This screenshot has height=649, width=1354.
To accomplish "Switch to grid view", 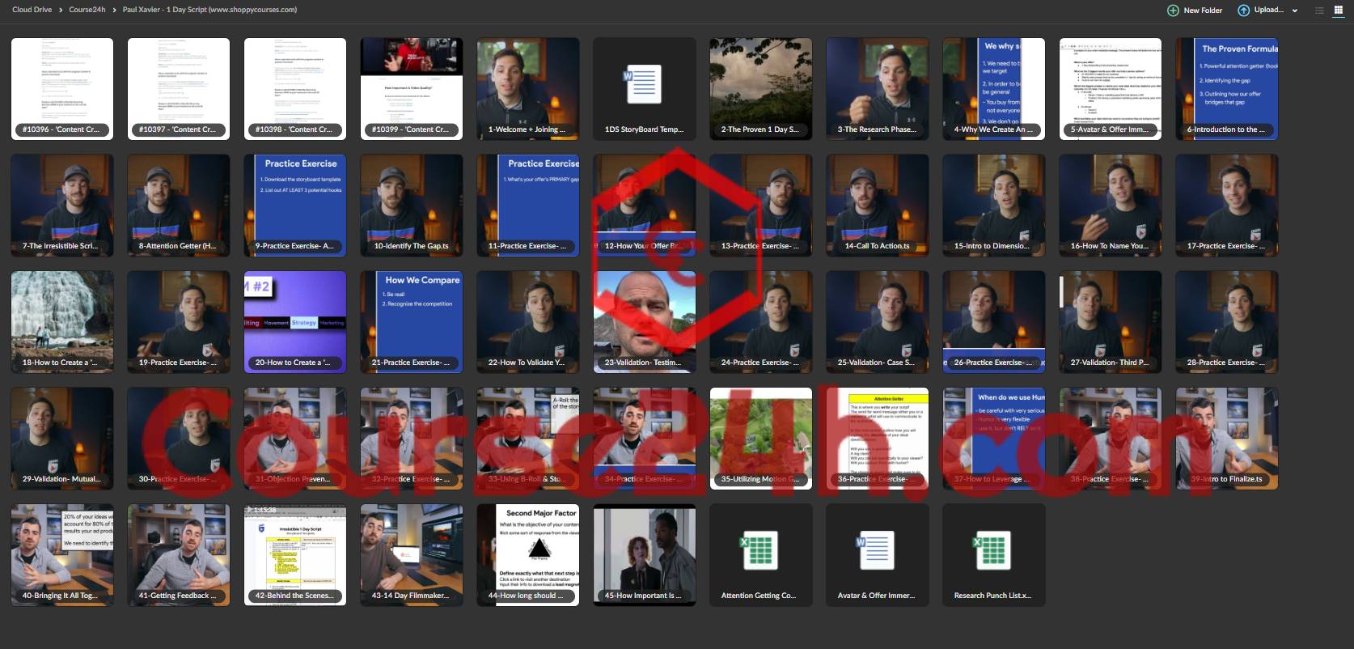I will click(x=1338, y=11).
